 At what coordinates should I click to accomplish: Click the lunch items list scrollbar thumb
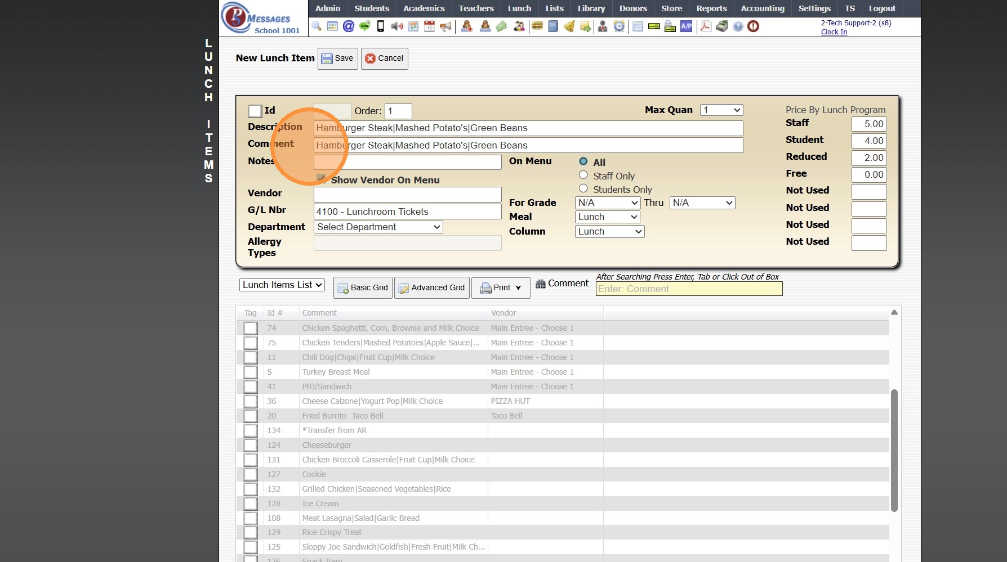click(894, 451)
